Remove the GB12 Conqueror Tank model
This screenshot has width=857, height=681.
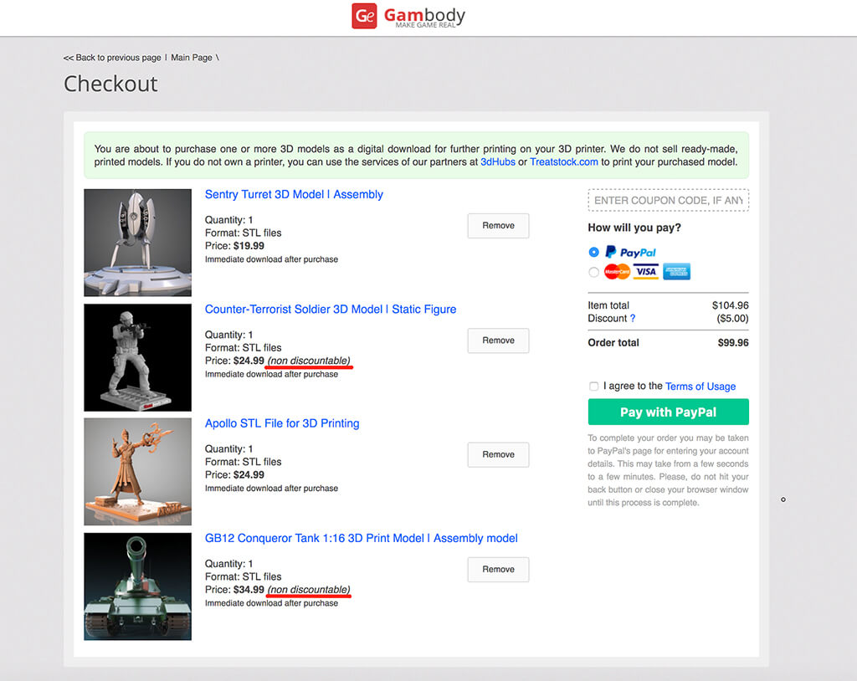[498, 569]
